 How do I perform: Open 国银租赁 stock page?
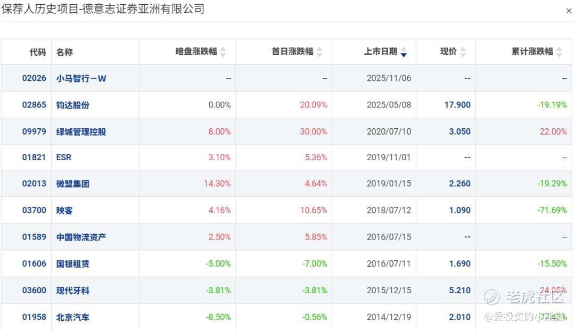click(x=72, y=264)
